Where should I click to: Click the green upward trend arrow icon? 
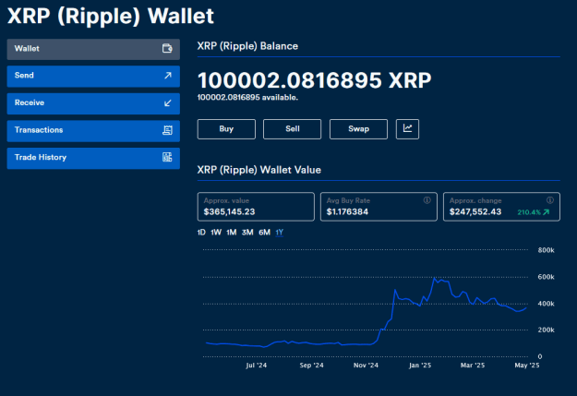pos(547,212)
